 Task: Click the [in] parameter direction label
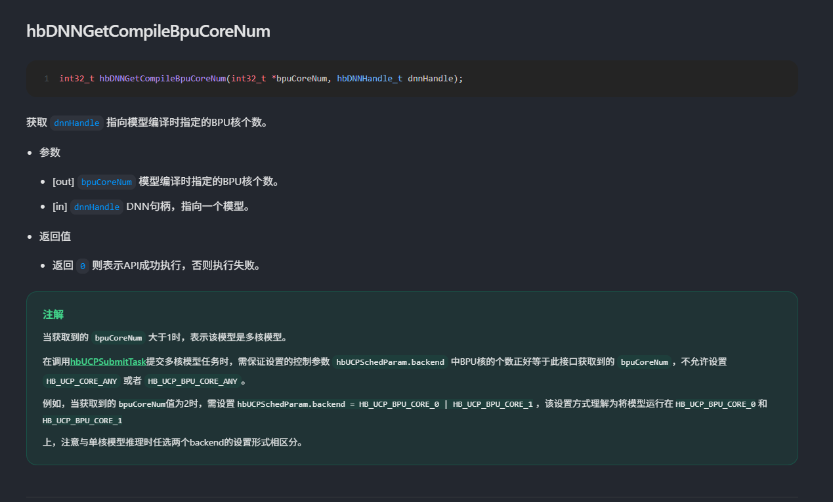pyautogui.click(x=60, y=207)
